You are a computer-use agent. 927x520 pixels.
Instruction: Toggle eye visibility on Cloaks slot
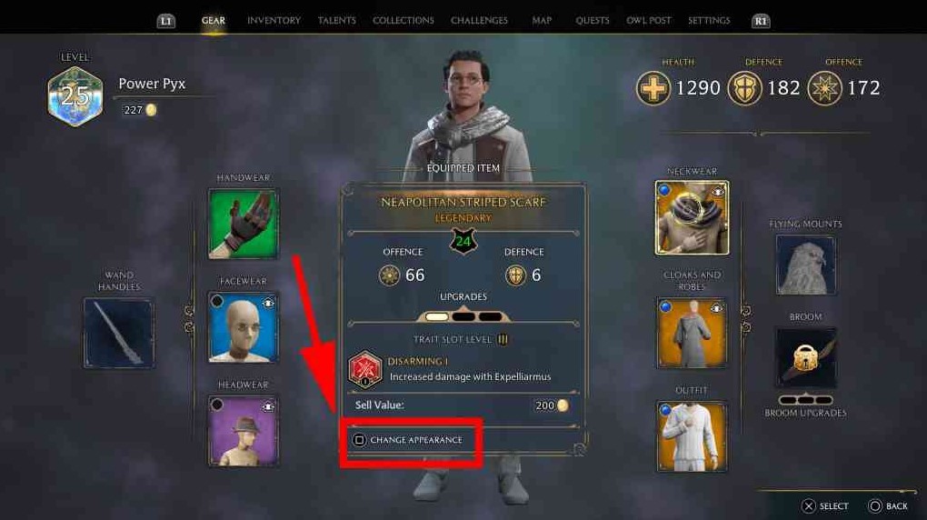[x=717, y=308]
